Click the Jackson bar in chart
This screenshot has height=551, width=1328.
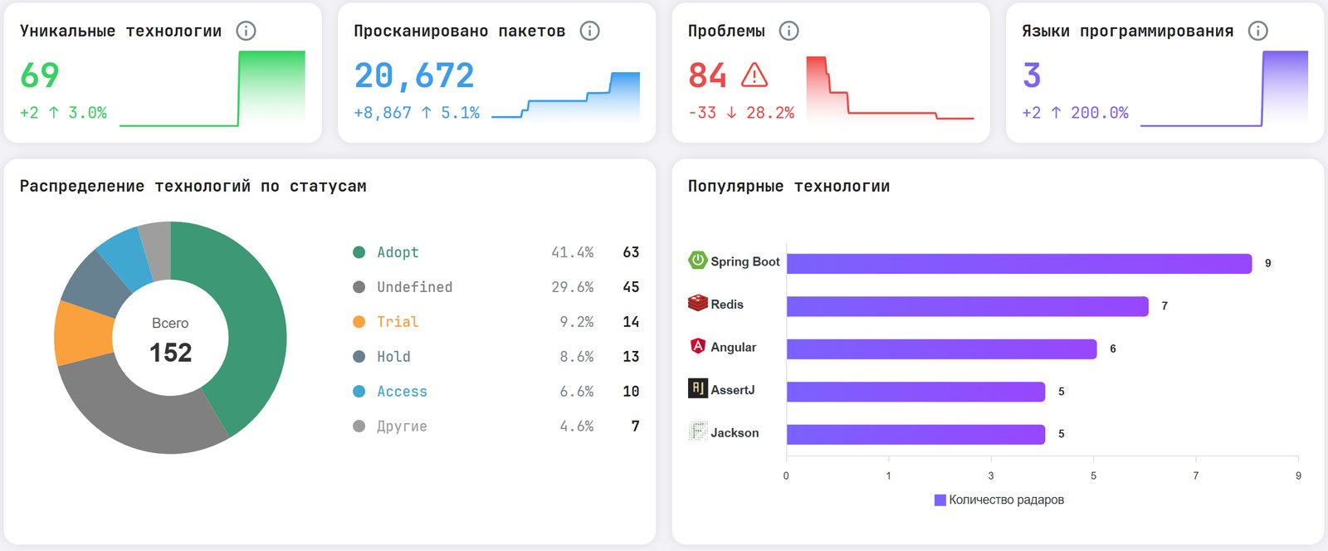pyautogui.click(x=916, y=434)
